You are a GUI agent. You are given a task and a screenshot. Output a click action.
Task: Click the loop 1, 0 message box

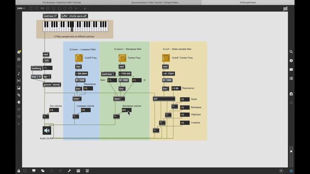pyautogui.click(x=36, y=76)
